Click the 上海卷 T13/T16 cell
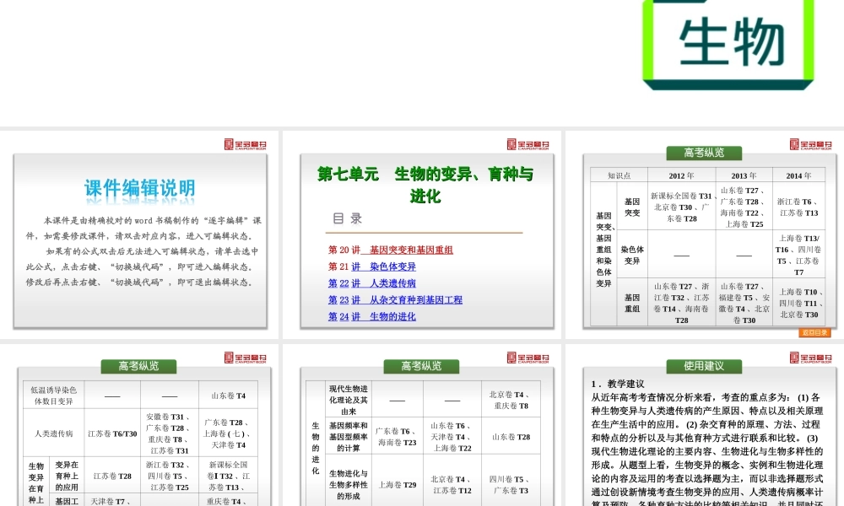844x506 pixels. click(798, 255)
